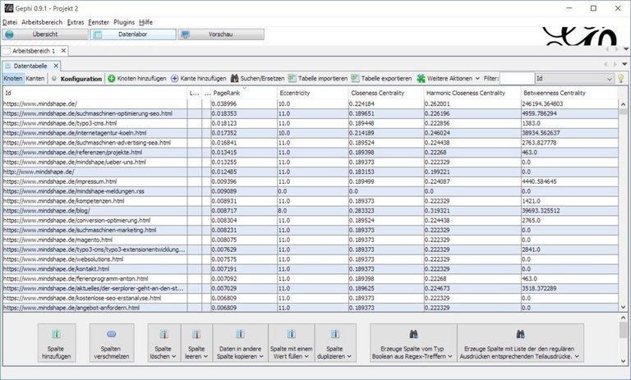Select the Arbeitsbereich 1 tab
Screen dimensions: 631x380
[x=34, y=51]
